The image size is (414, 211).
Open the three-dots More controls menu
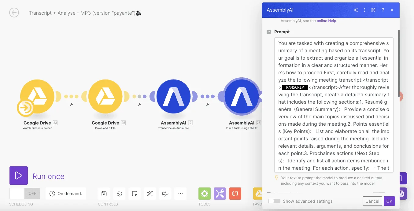coord(180,194)
